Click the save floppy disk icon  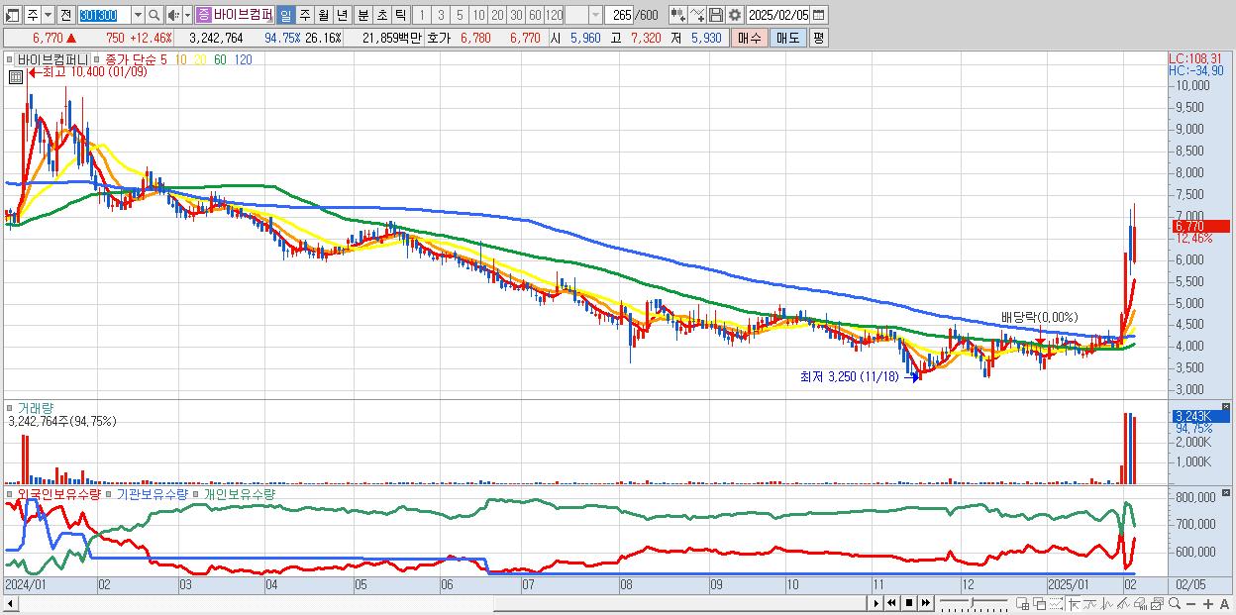click(716, 15)
